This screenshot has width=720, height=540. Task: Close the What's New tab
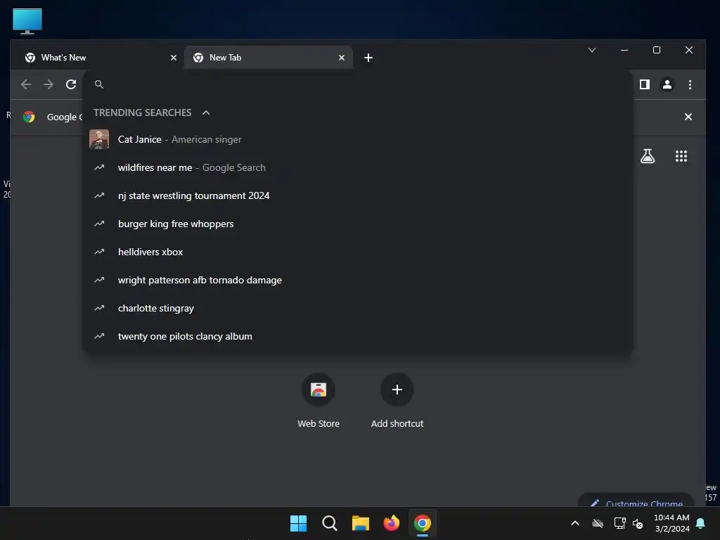[174, 58]
